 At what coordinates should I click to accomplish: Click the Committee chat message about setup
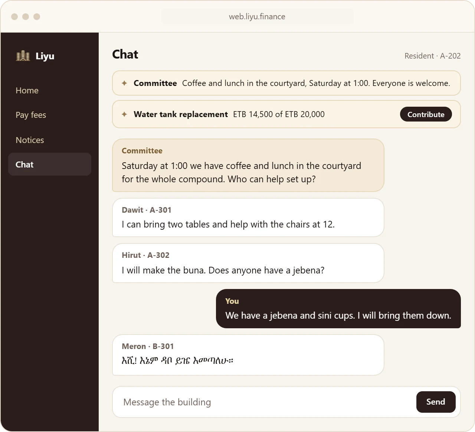[x=248, y=165]
